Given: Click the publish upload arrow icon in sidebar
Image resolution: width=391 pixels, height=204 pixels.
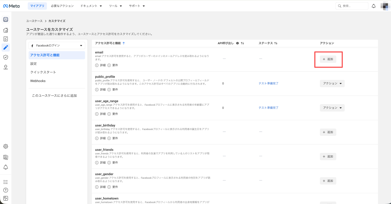Looking at the screenshot, I should point(5,67).
